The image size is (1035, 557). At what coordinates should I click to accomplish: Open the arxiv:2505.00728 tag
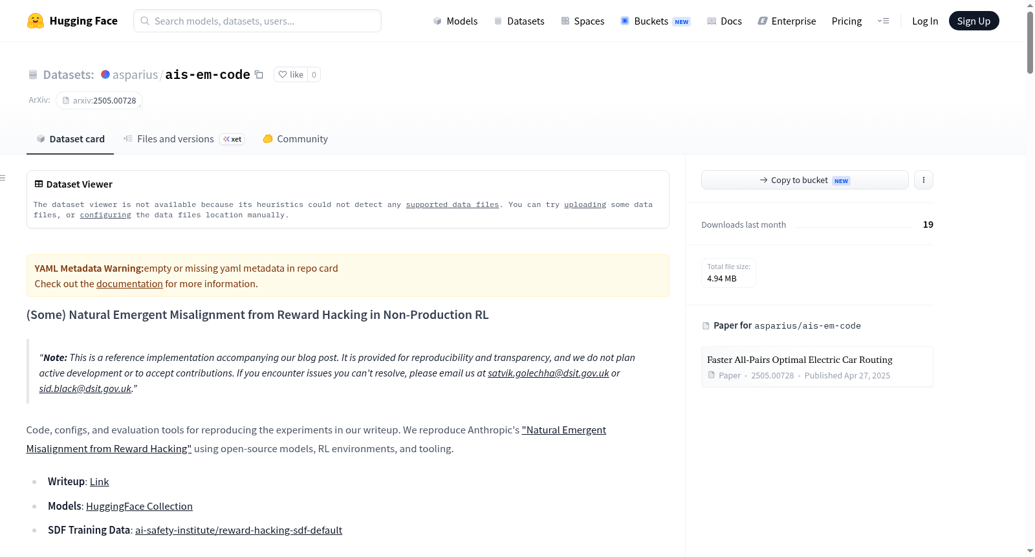tap(99, 100)
